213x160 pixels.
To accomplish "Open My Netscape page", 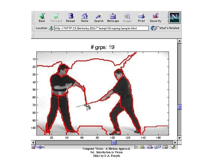I will [x=113, y=18].
